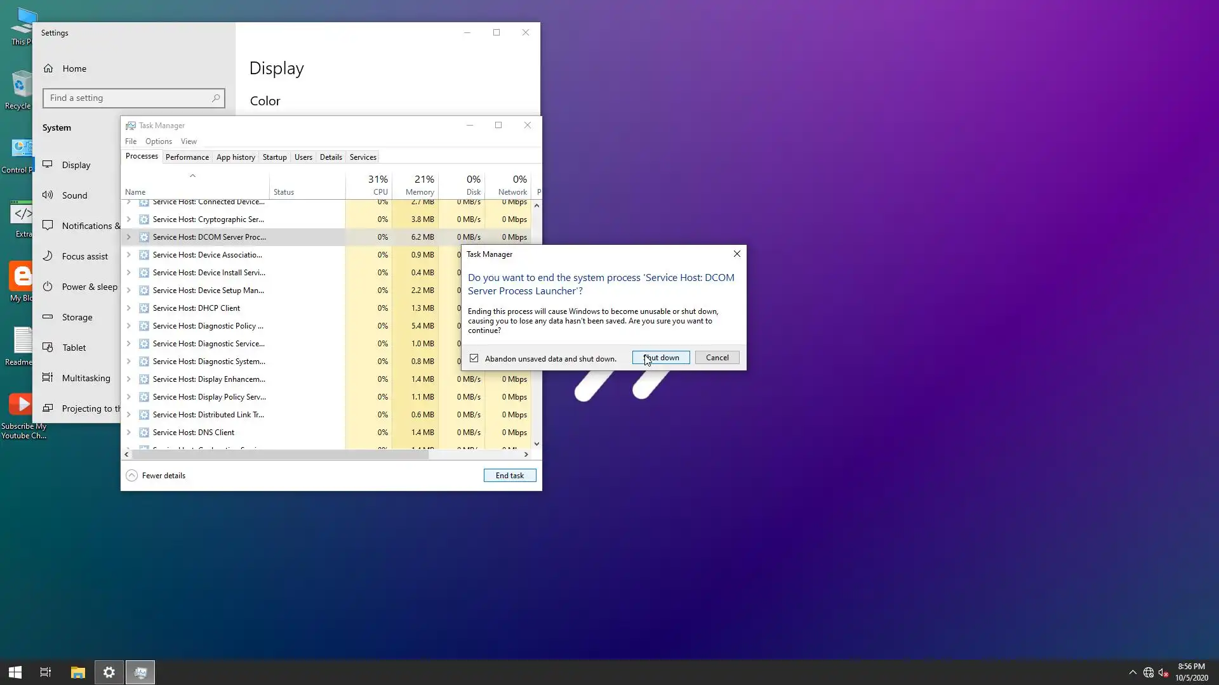This screenshot has width=1219, height=685.
Task: Uncheck Abandon unsaved data and shut down
Action: pos(474,358)
